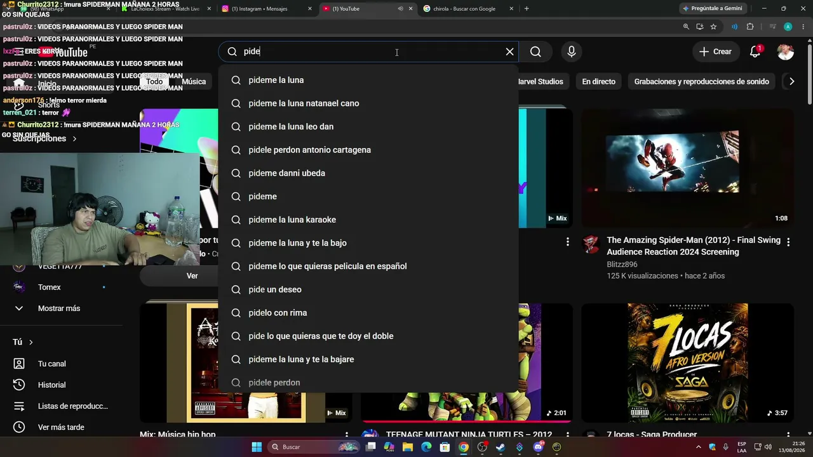Select suggestion "pideme danni ubeda"
The image size is (813, 457).
368,173
